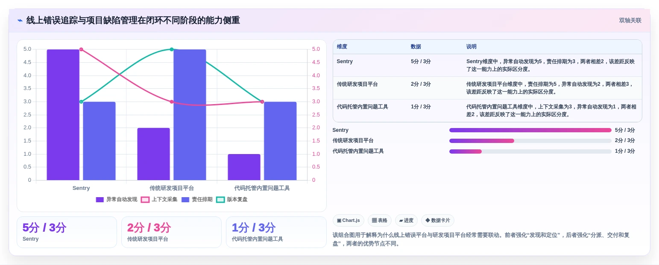The height and width of the screenshot is (265, 659).
Task: Open the 传统研发项目平台 2分 / 3分 data card
Action: [171, 232]
